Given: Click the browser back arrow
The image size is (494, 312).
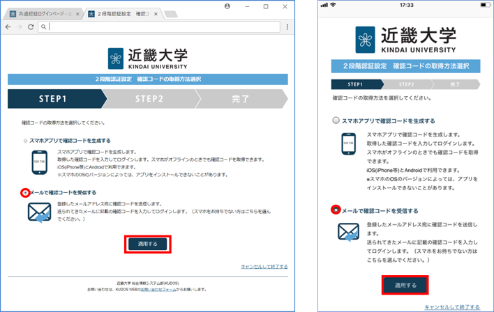Looking at the screenshot, I should [8, 26].
